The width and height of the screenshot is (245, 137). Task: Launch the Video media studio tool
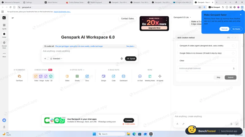pos(36,76)
